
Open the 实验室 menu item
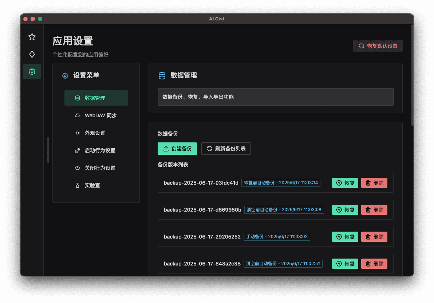pyautogui.click(x=96, y=185)
